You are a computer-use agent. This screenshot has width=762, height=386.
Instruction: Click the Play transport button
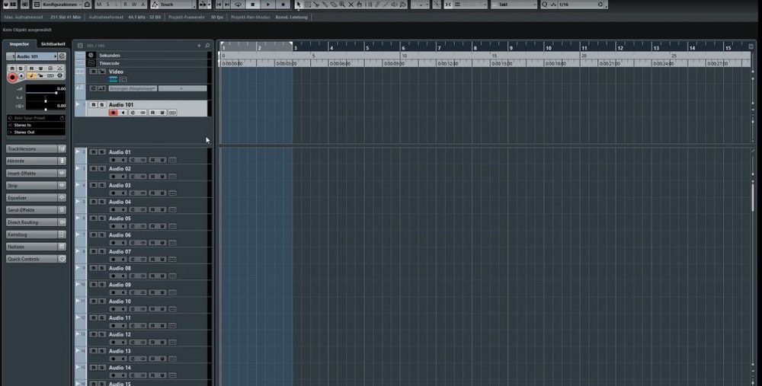click(267, 5)
